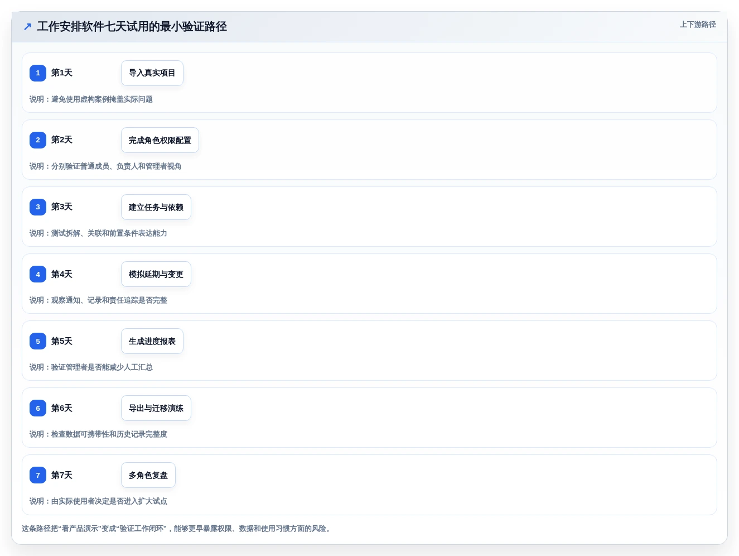Viewport: 739px width, 556px height.
Task: Select the 建立任务与依赖 chip
Action: pyautogui.click(x=156, y=207)
